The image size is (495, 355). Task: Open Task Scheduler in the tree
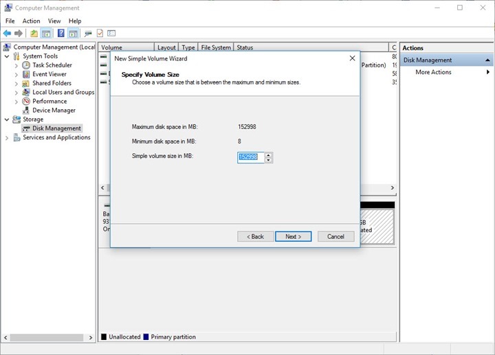tap(52, 65)
